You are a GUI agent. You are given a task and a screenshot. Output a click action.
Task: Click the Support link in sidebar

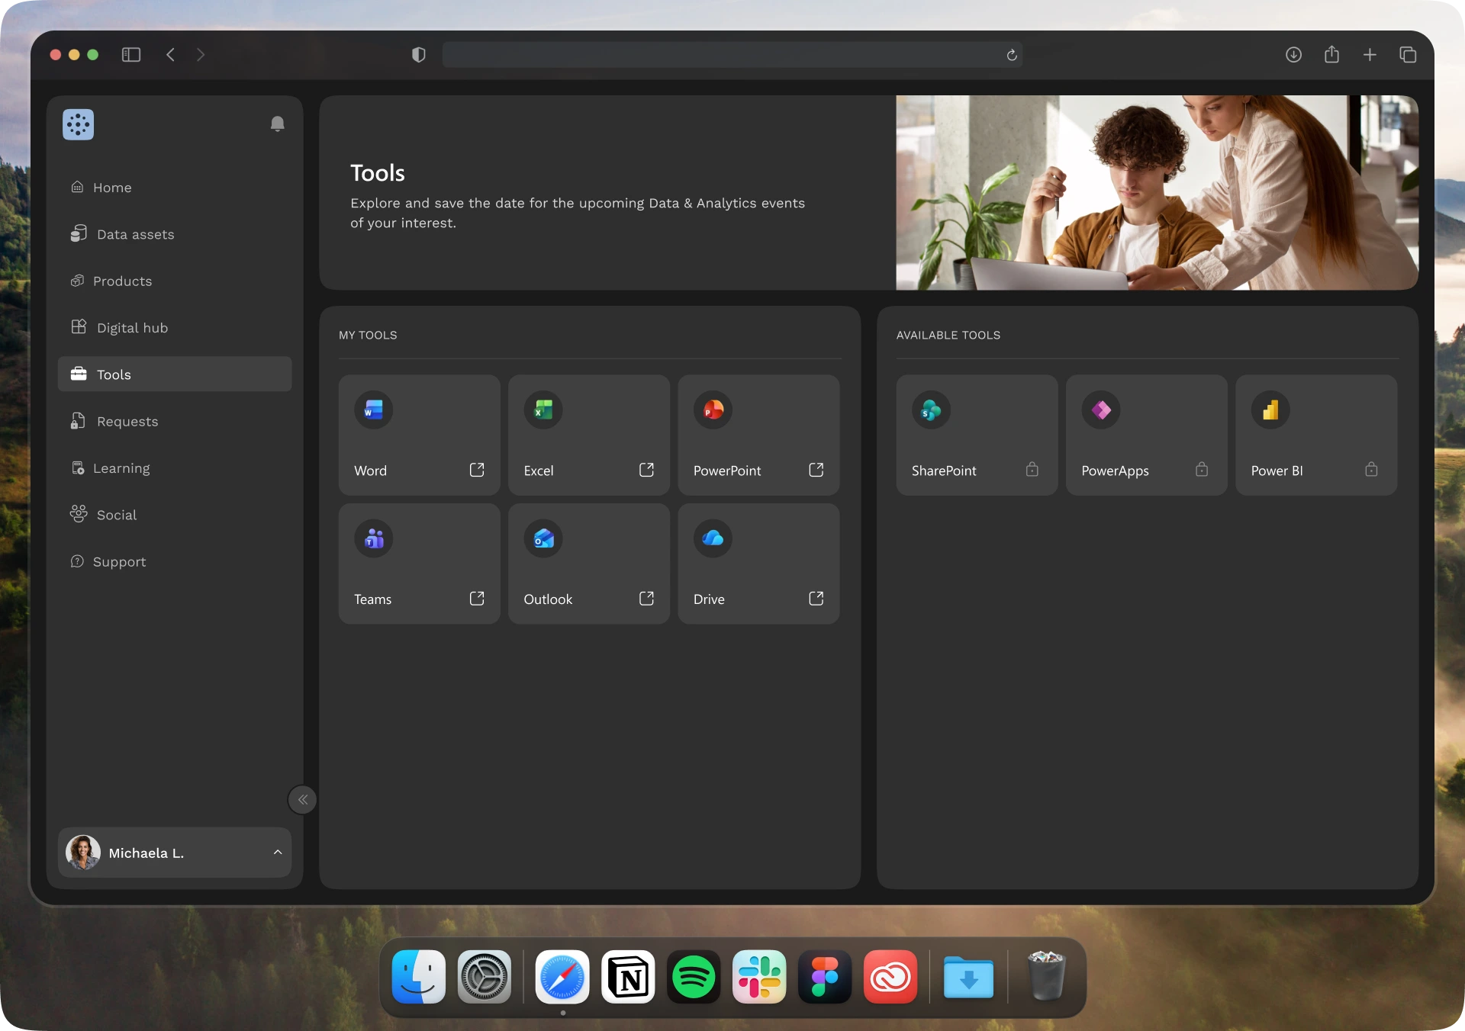tap(119, 562)
